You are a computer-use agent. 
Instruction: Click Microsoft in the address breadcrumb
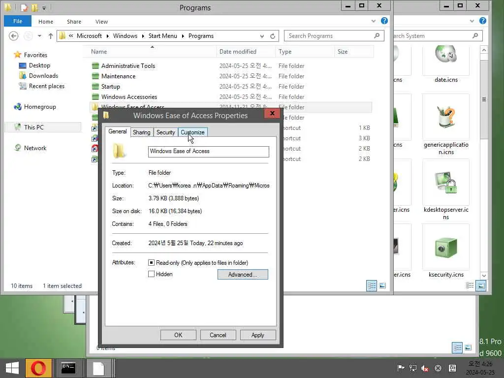click(89, 35)
